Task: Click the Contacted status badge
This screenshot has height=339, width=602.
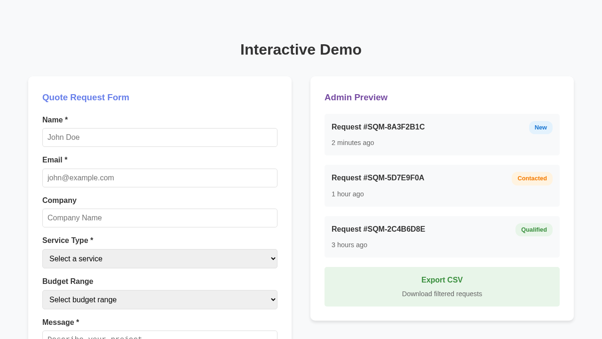Action: [532, 178]
